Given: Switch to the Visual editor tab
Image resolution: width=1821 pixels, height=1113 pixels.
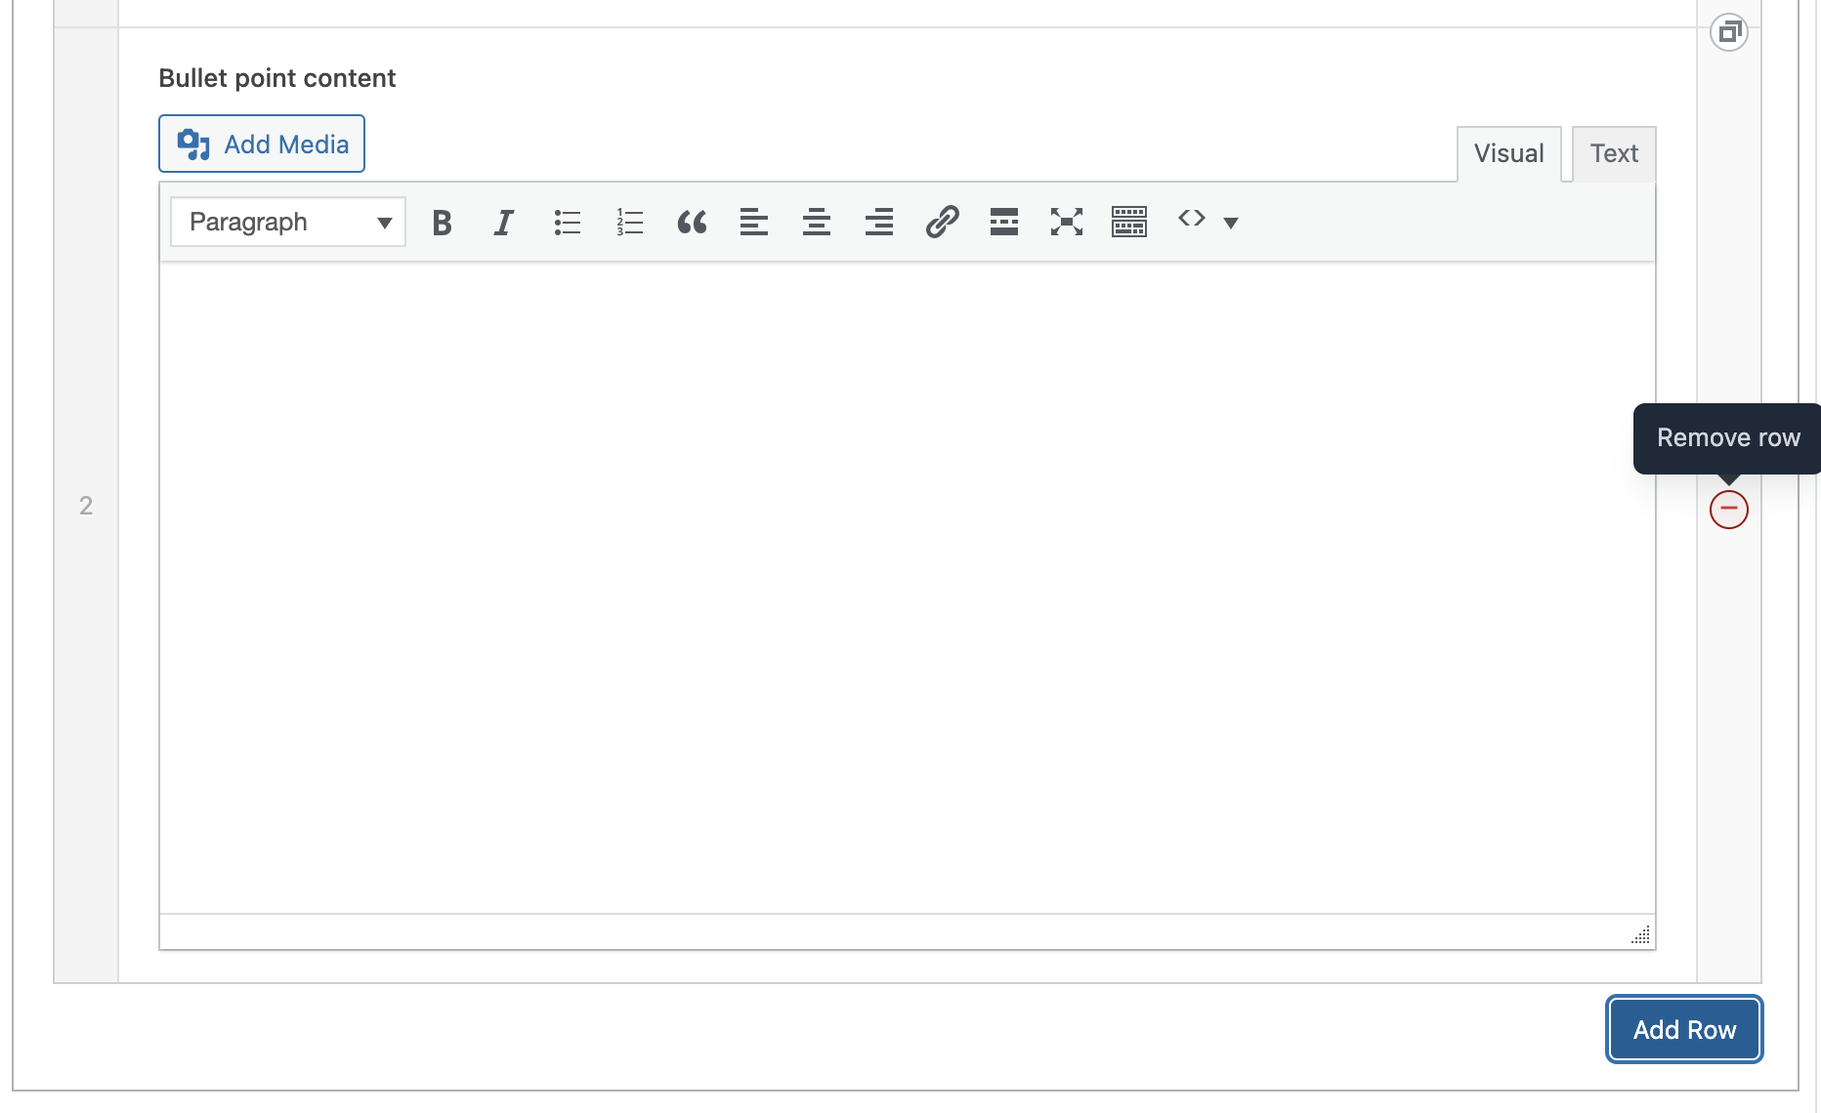Looking at the screenshot, I should [x=1508, y=154].
